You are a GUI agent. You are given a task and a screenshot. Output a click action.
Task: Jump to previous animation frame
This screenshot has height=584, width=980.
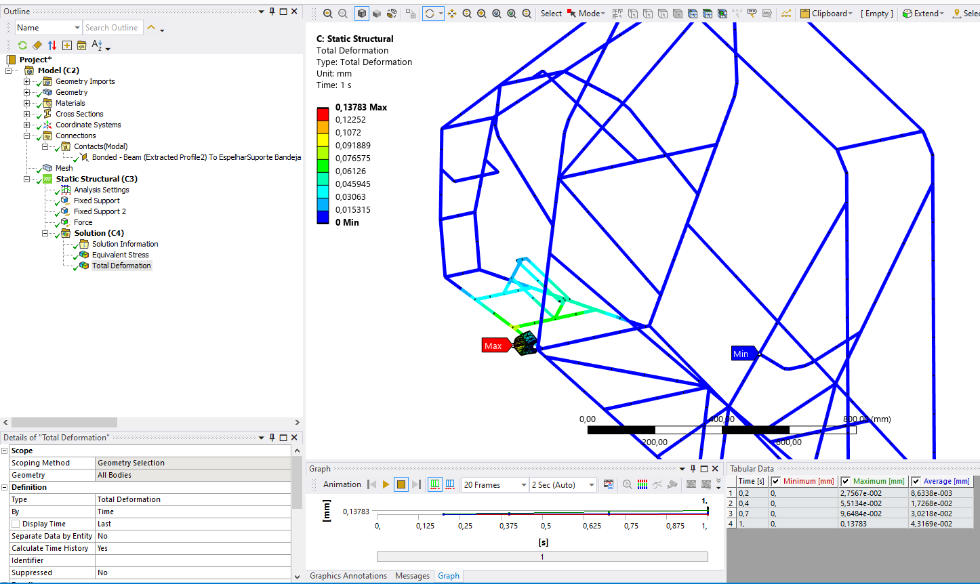tap(371, 484)
